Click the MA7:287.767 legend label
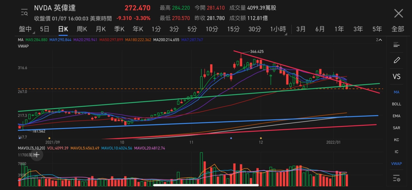 192,40
